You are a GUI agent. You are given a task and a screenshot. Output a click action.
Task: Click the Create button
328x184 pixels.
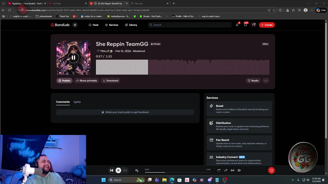tap(267, 25)
